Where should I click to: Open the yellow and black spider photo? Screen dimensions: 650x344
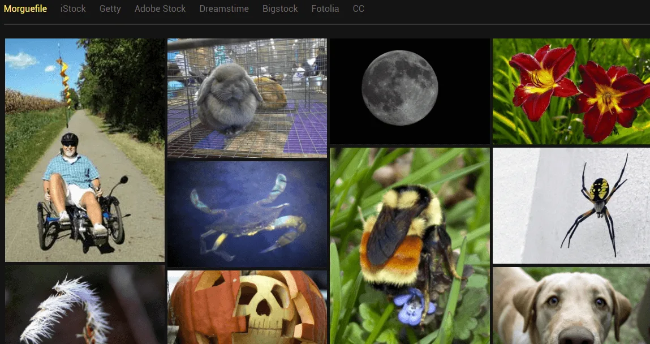pyautogui.click(x=571, y=205)
